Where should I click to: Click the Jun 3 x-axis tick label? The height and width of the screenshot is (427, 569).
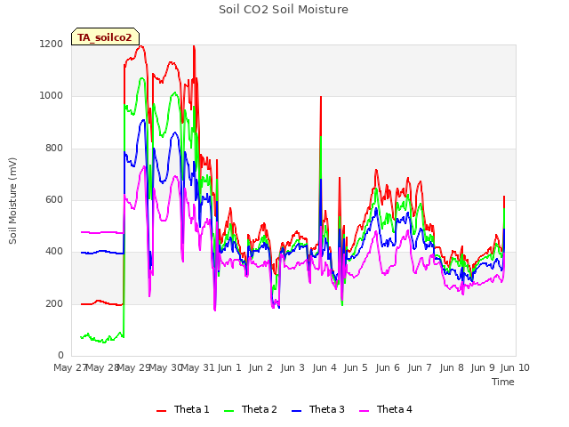click(293, 367)
